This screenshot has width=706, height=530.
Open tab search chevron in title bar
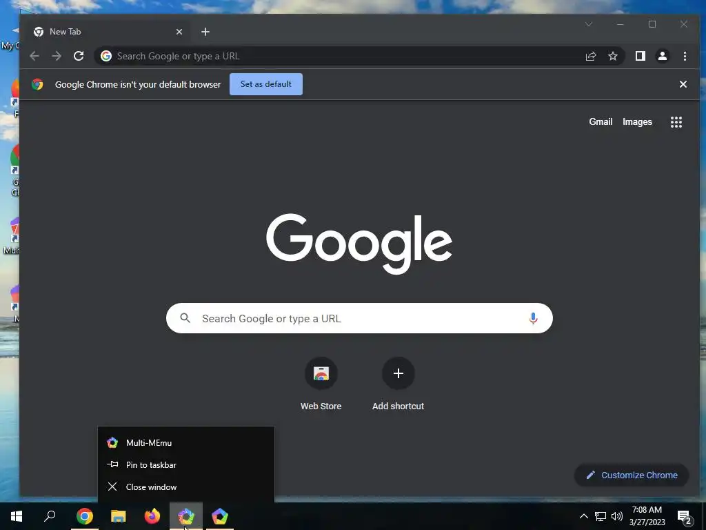pyautogui.click(x=589, y=24)
